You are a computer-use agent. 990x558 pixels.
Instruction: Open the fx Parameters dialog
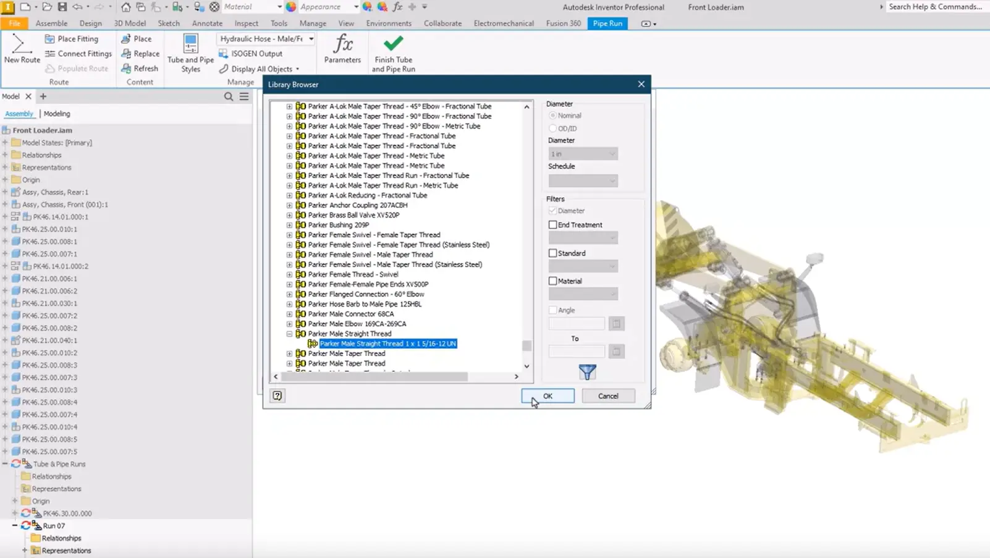click(342, 49)
